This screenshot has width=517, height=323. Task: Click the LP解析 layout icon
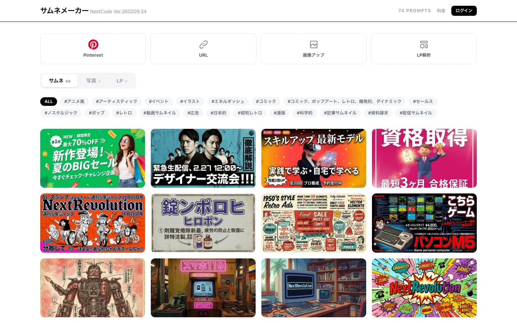pos(424,45)
